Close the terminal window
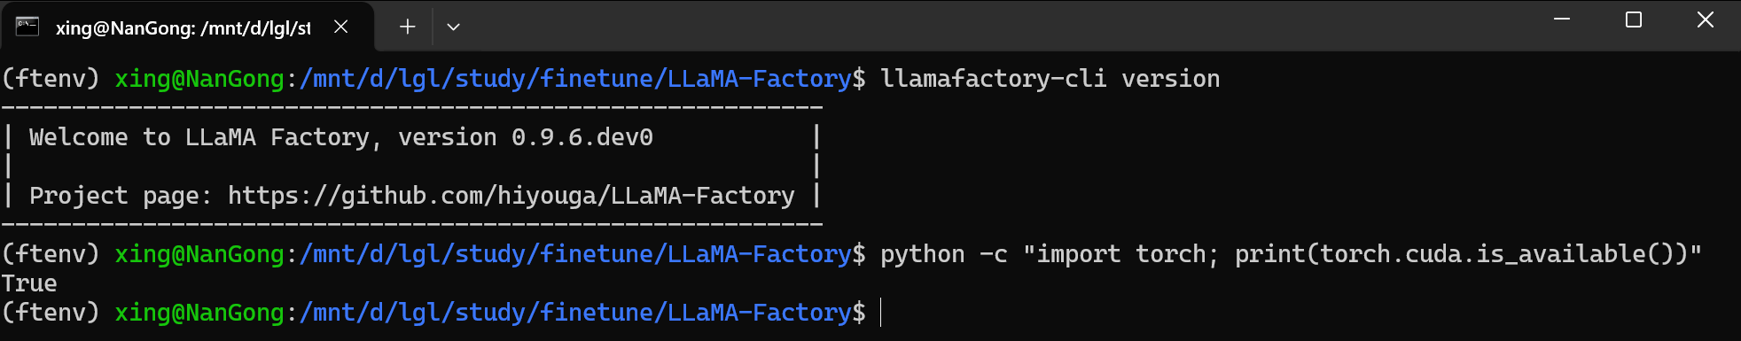This screenshot has width=1741, height=341. 1705,19
